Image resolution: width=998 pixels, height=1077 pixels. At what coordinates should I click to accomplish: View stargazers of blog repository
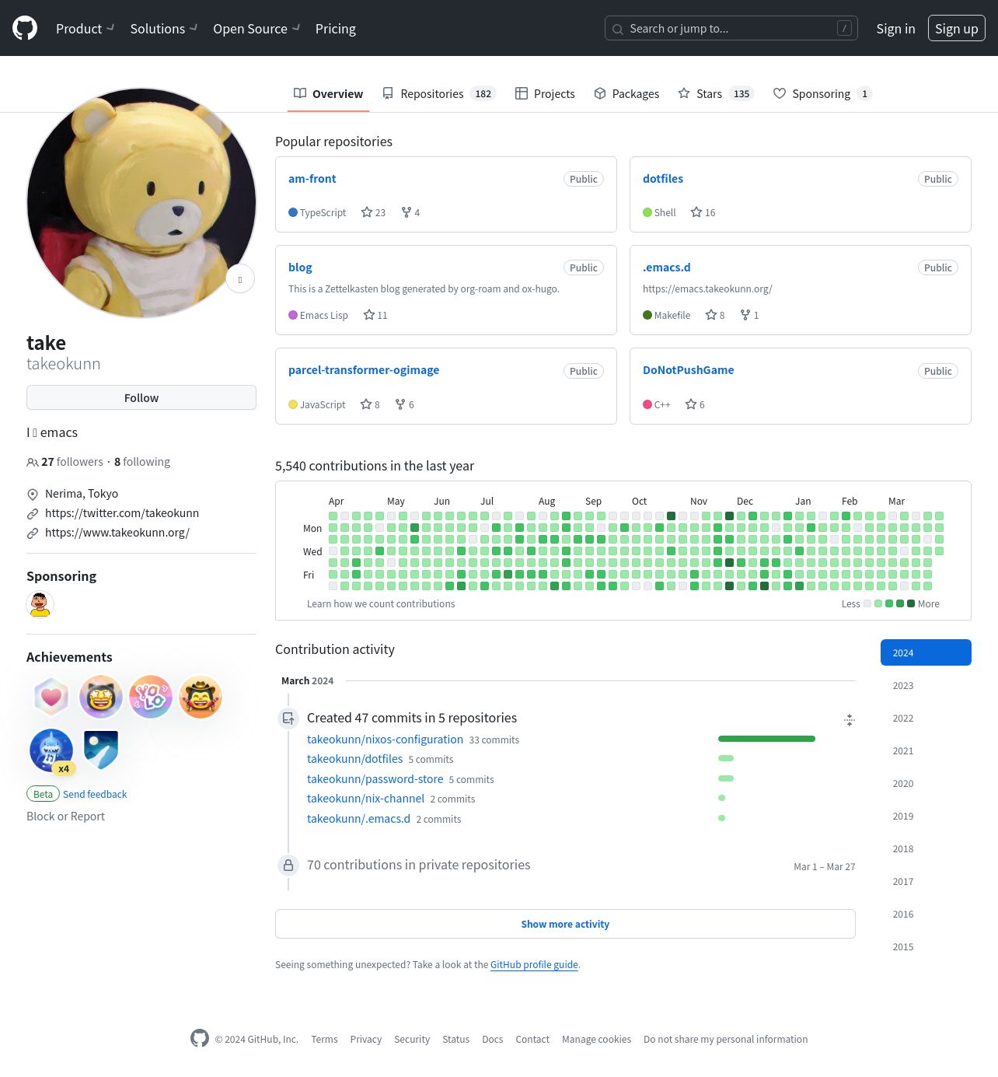(375, 315)
